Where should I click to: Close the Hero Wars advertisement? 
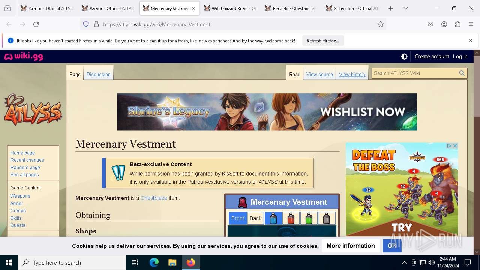(x=455, y=146)
